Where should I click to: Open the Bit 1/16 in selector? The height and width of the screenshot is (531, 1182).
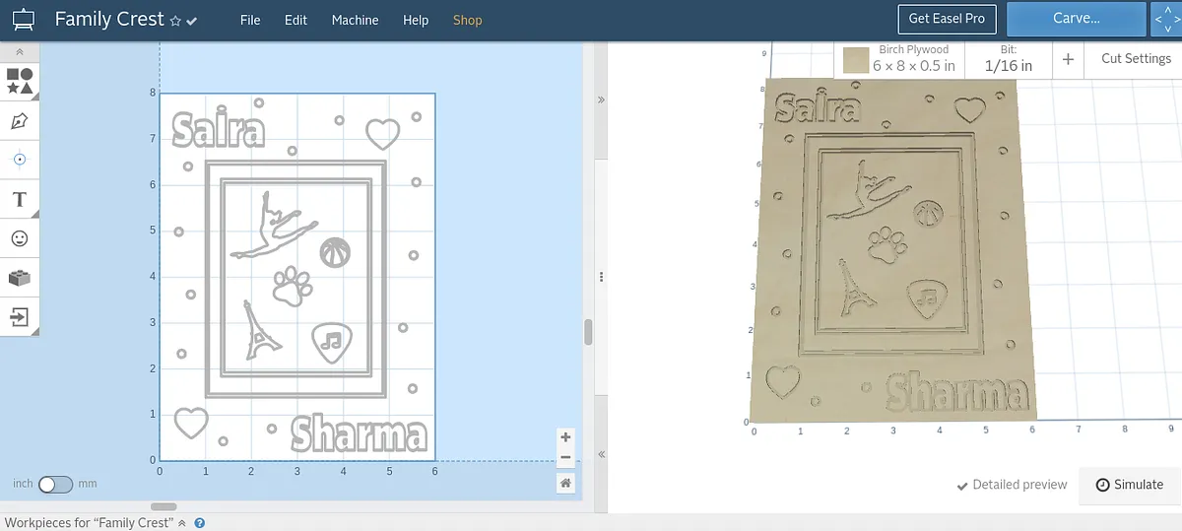pyautogui.click(x=1009, y=58)
